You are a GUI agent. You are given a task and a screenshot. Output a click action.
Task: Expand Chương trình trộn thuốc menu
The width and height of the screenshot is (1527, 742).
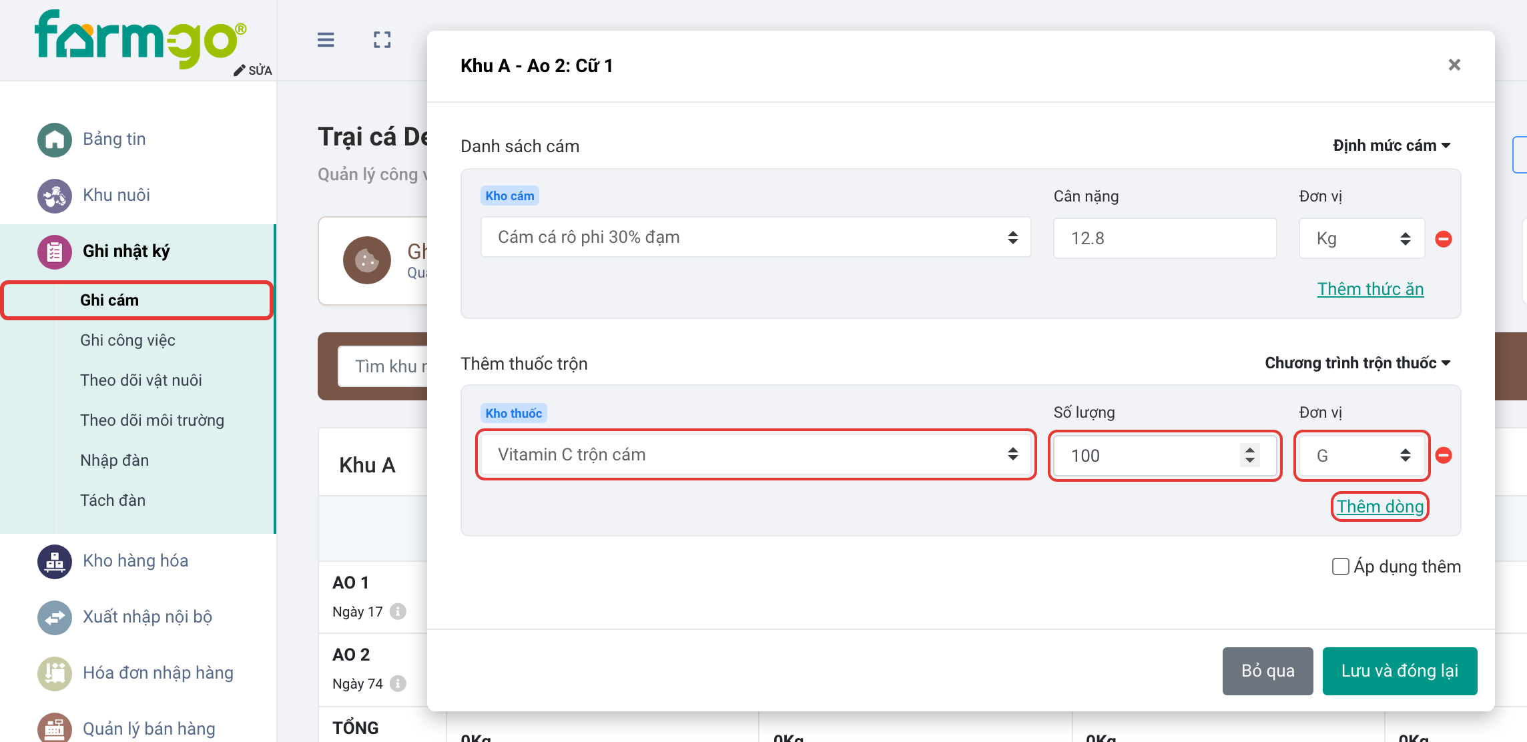1357,363
